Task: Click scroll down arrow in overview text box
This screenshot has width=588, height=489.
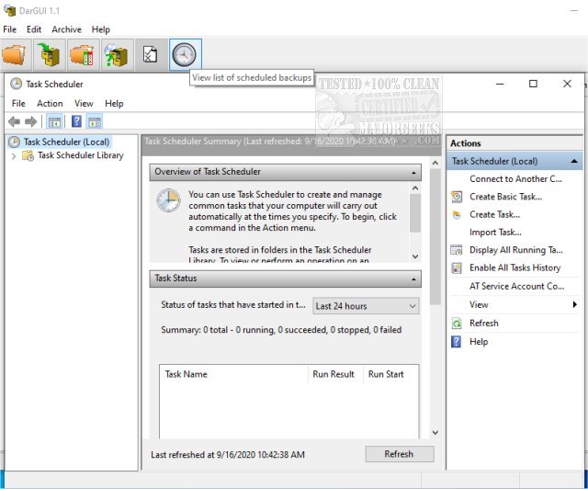Action: click(414, 256)
